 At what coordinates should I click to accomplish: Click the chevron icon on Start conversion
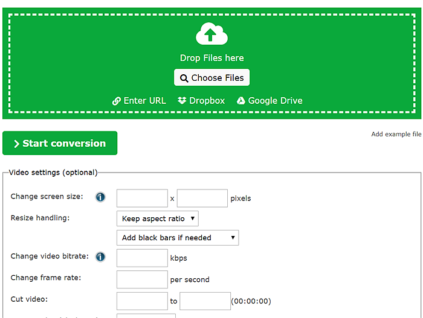pos(16,144)
